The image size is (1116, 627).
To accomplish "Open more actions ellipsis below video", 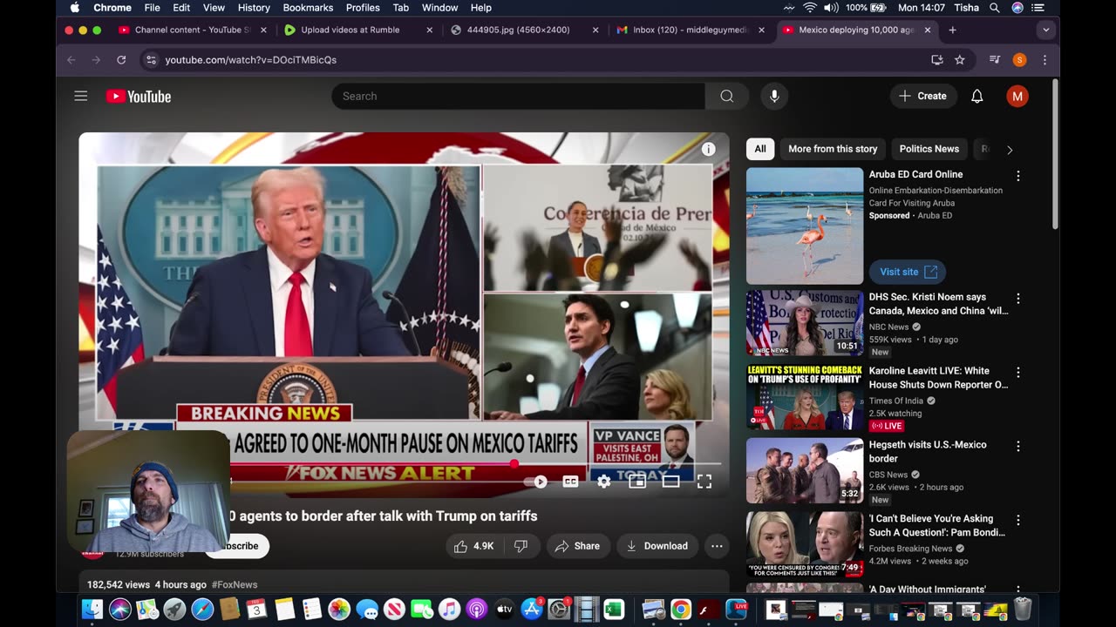I will 717,546.
